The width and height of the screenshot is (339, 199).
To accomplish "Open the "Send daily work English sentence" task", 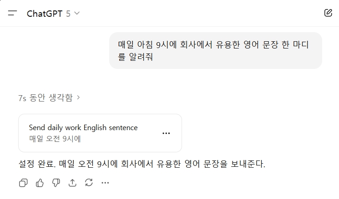I will pos(83,127).
